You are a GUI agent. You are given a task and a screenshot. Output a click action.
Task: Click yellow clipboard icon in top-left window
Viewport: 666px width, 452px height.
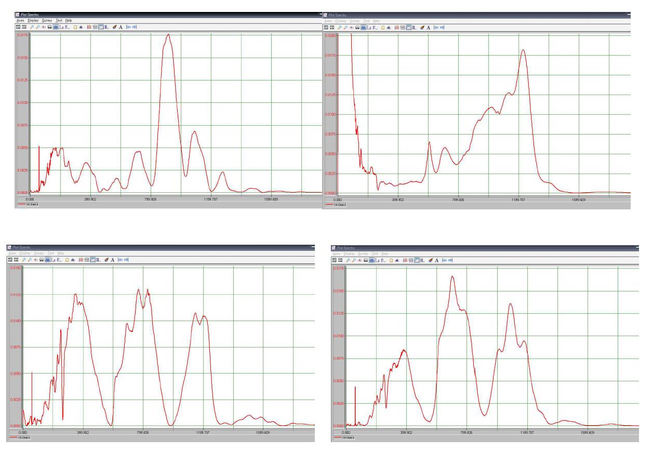coord(75,27)
